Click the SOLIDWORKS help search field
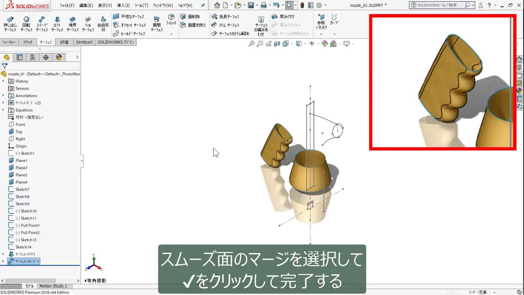The width and height of the screenshot is (524, 295). coord(440,5)
